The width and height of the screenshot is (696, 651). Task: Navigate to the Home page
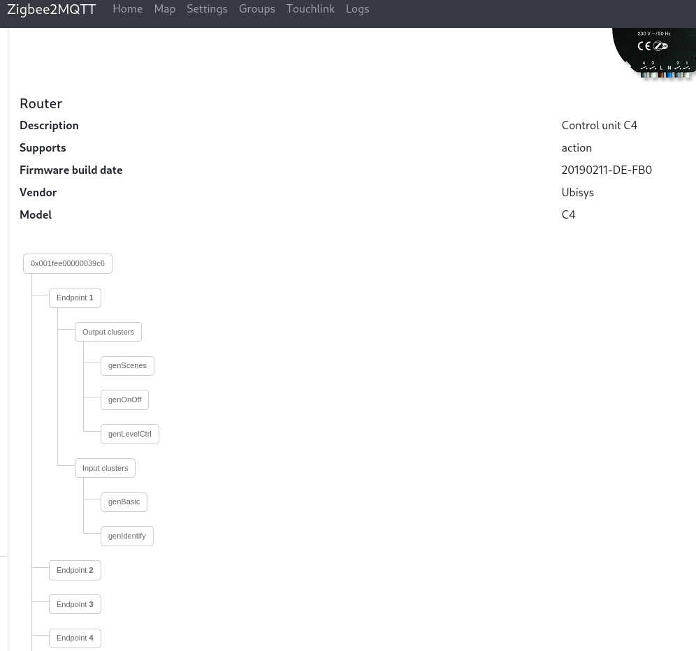(x=127, y=8)
